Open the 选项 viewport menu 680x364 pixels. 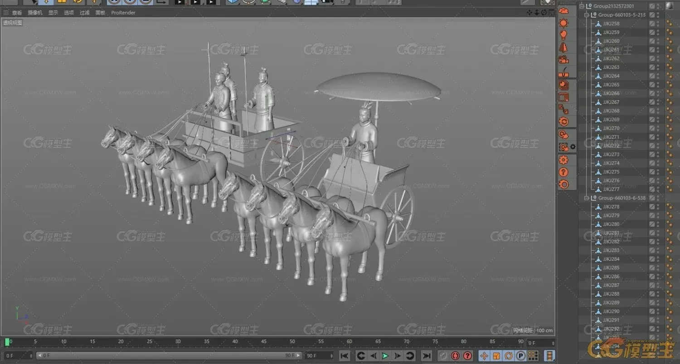[69, 13]
